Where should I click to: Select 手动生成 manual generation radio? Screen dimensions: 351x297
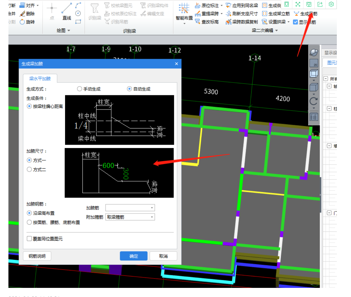(89, 89)
